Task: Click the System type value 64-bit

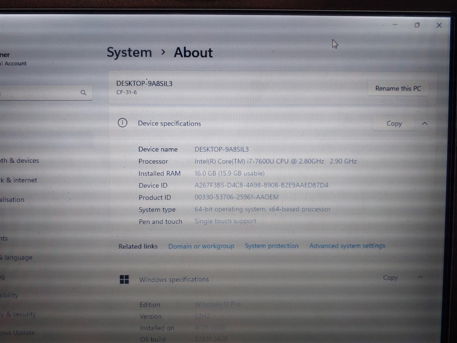Action: click(x=262, y=209)
